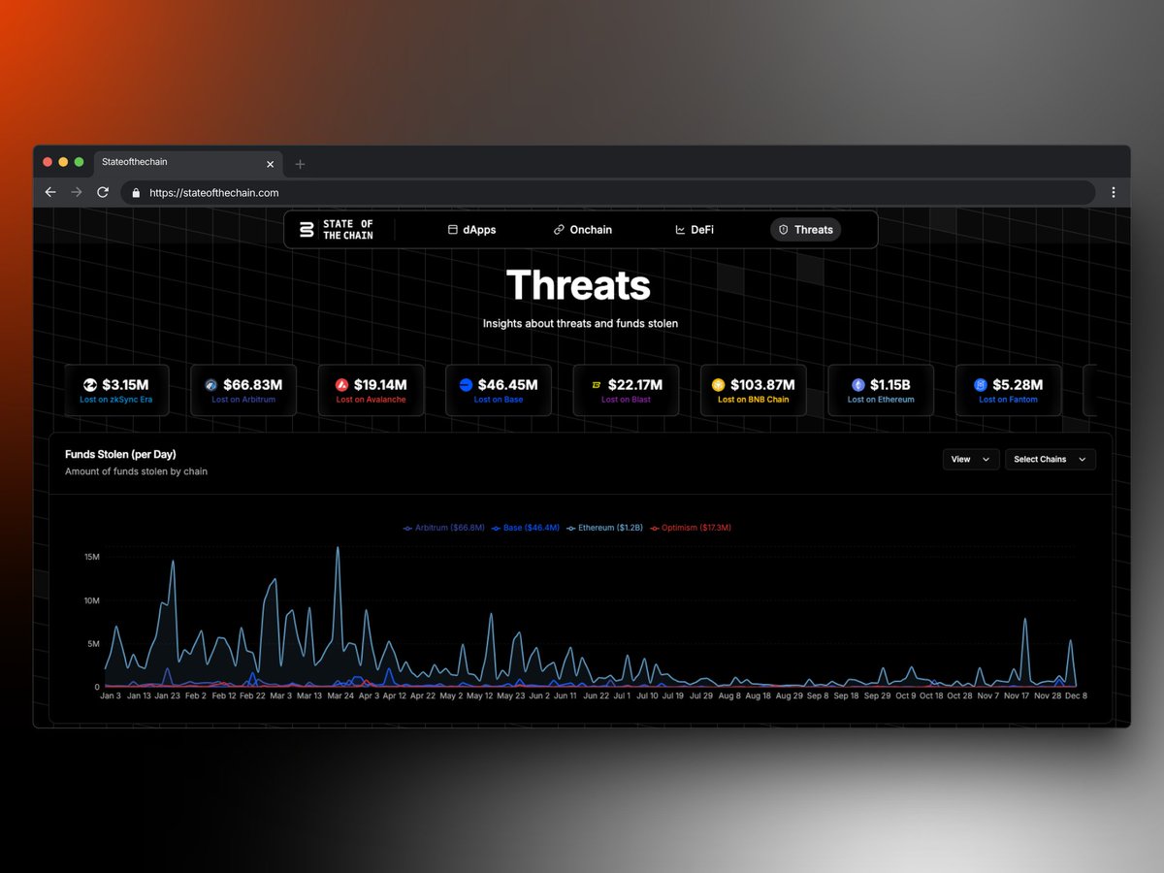Click the $1.15B Ethereum loss value
Viewport: 1164px width, 873px height.
click(891, 385)
